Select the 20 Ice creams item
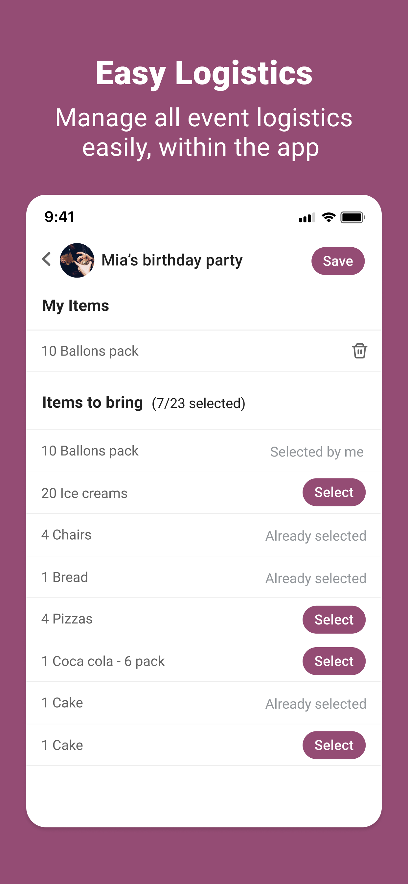The height and width of the screenshot is (884, 408). pos(334,492)
